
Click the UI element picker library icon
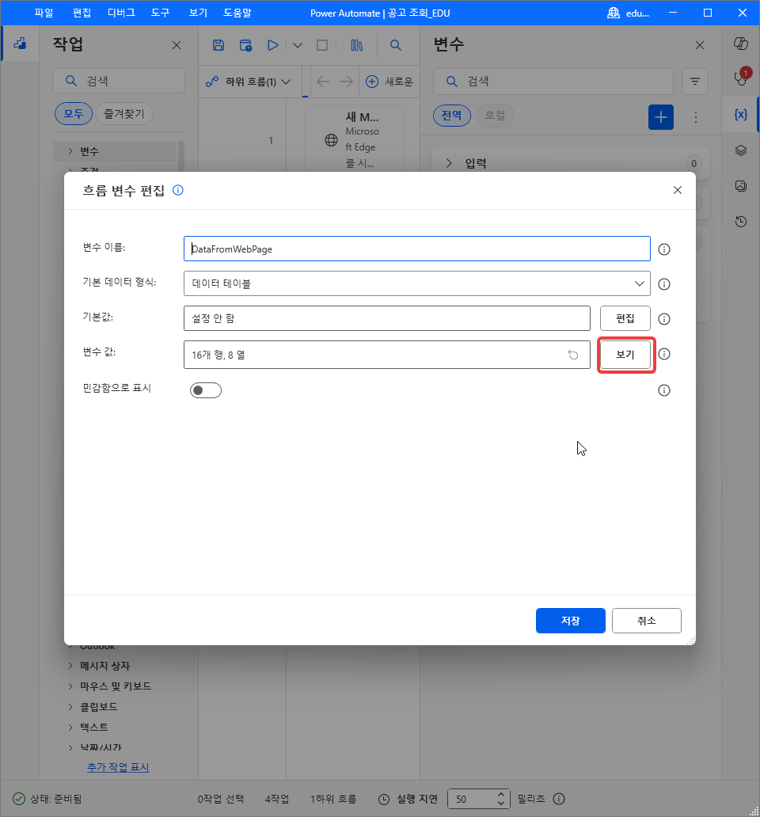click(x=357, y=45)
